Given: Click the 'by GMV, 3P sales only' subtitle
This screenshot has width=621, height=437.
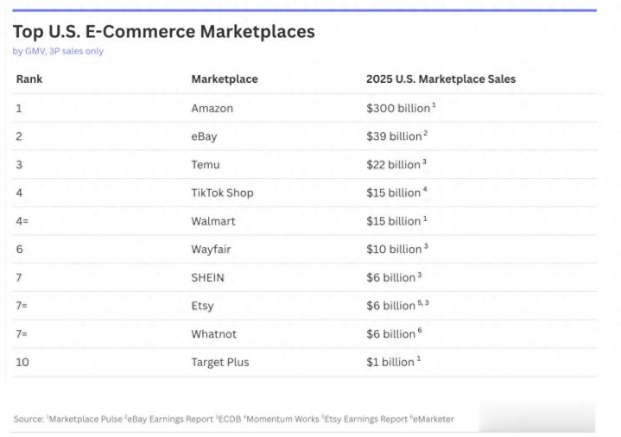Looking at the screenshot, I should (x=58, y=51).
